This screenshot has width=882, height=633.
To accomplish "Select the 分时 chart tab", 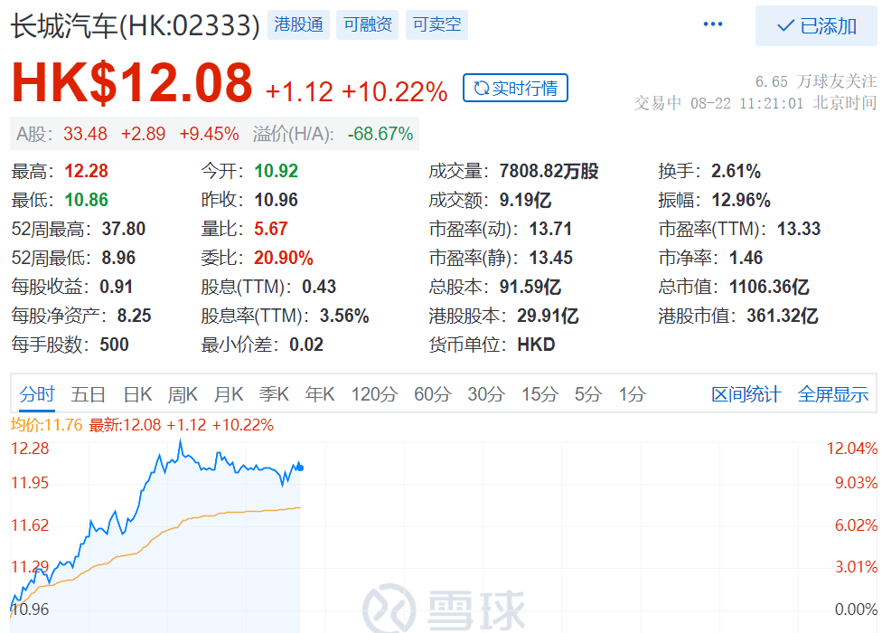I will click(37, 394).
